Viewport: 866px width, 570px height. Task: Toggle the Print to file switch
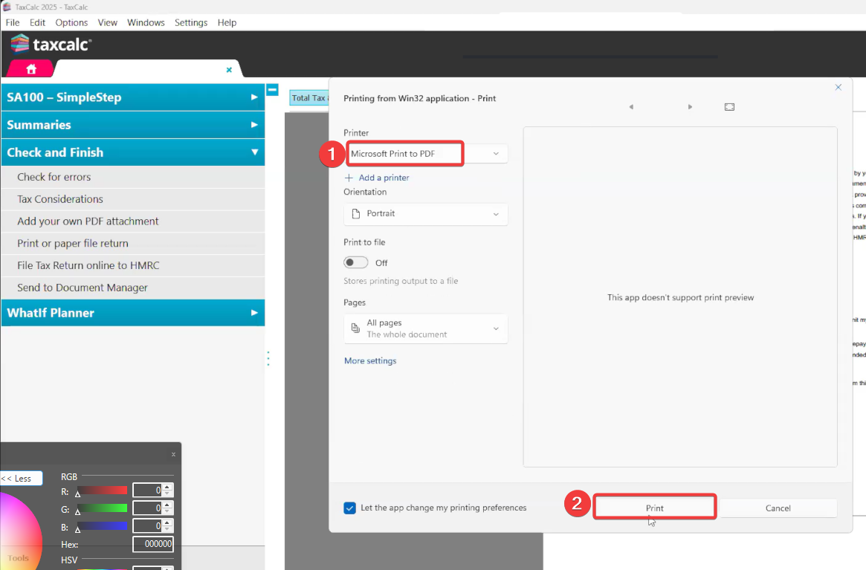pyautogui.click(x=356, y=262)
